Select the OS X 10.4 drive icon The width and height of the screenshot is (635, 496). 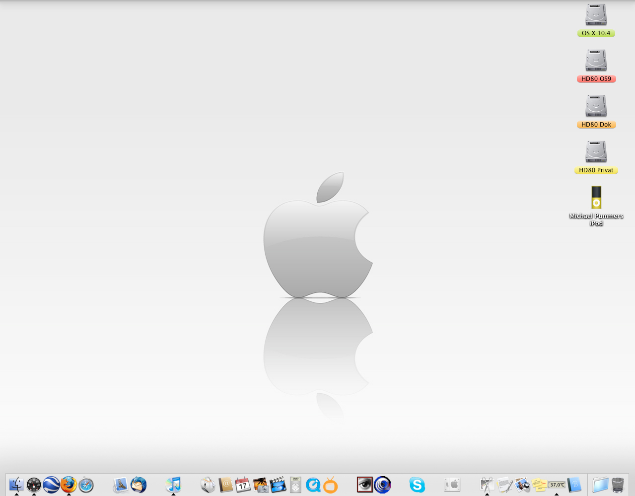(x=596, y=15)
